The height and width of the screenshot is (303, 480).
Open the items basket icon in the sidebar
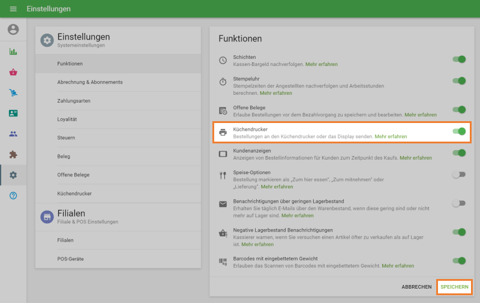[13, 72]
